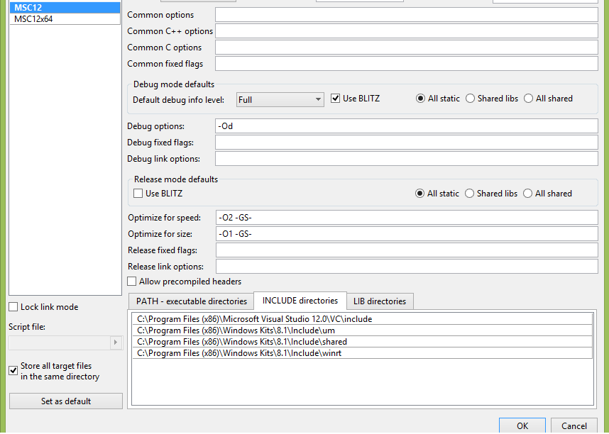
Task: Click the Set as default button
Action: click(66, 401)
